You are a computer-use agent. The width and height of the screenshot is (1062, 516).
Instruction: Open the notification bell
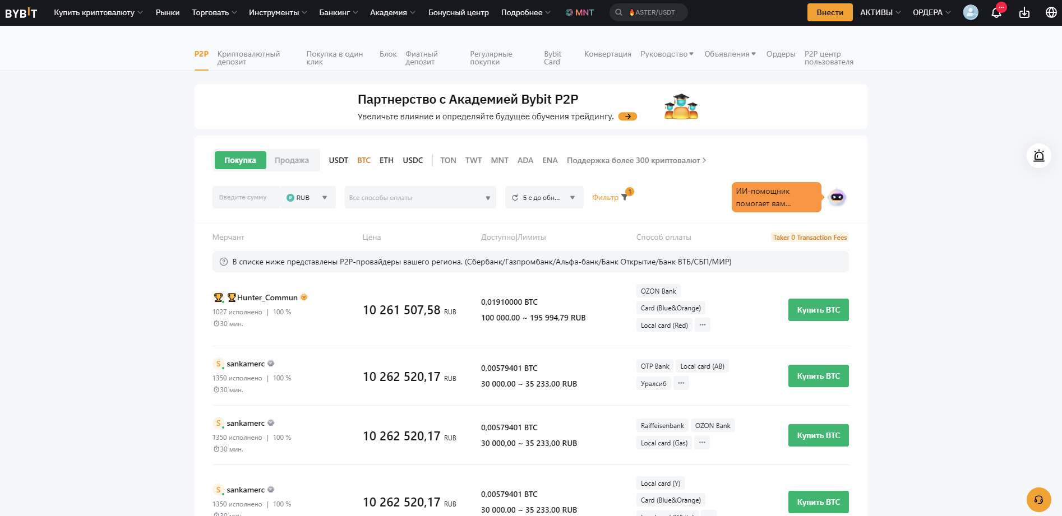[x=997, y=12]
